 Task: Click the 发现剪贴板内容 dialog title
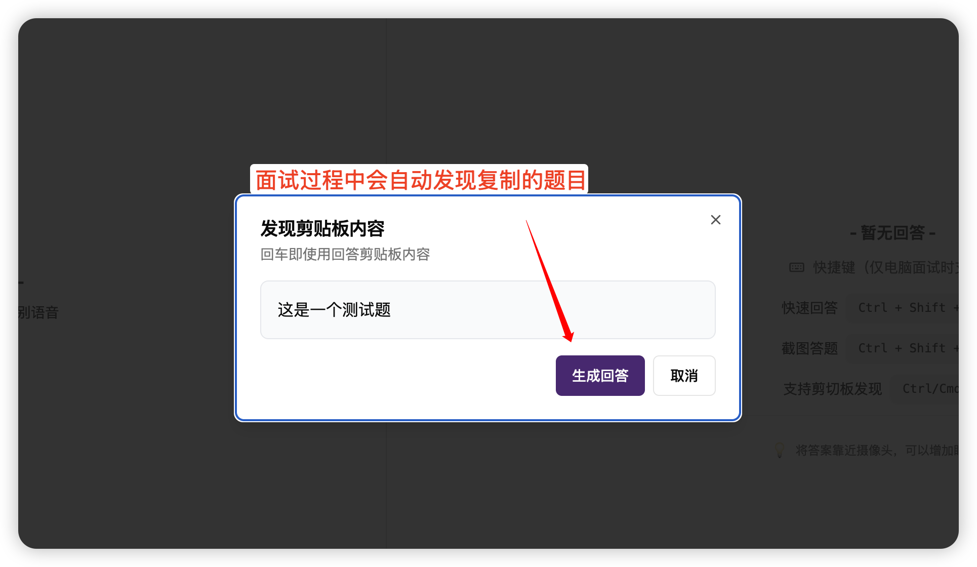pos(322,229)
